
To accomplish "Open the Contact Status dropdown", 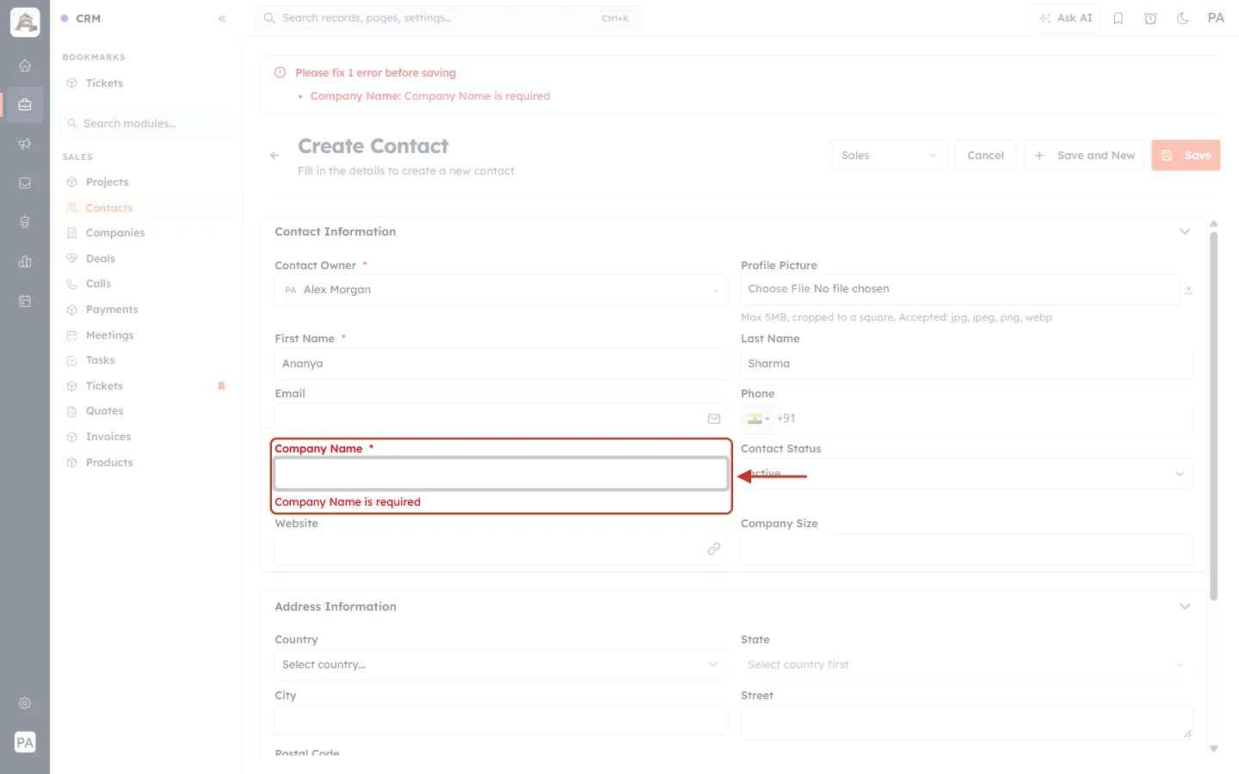I will pos(966,474).
